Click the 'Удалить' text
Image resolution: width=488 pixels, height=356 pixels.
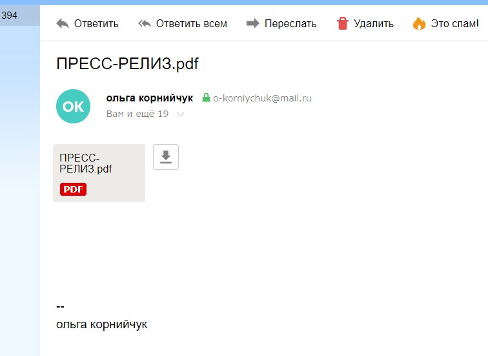(374, 24)
